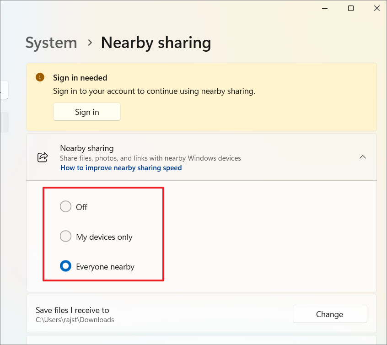This screenshot has height=345, width=387.
Task: Click the Sign in needed heading
Action: pos(80,78)
